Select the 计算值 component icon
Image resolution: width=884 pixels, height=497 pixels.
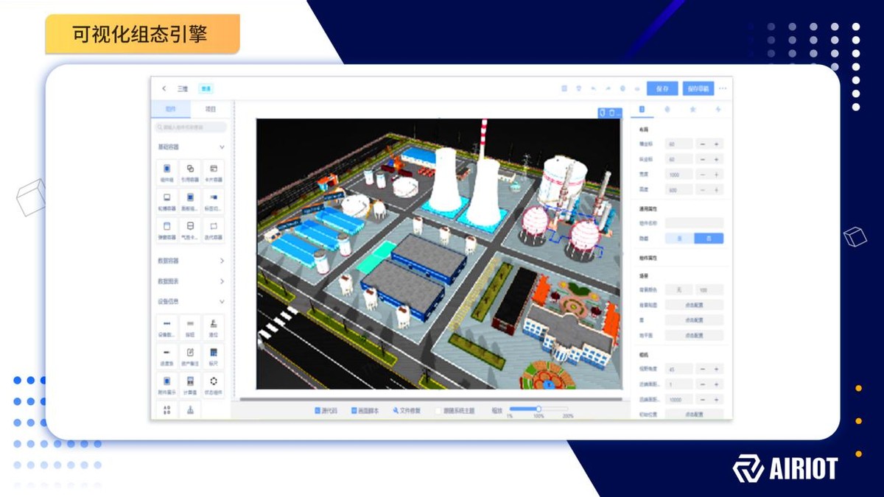tap(190, 383)
